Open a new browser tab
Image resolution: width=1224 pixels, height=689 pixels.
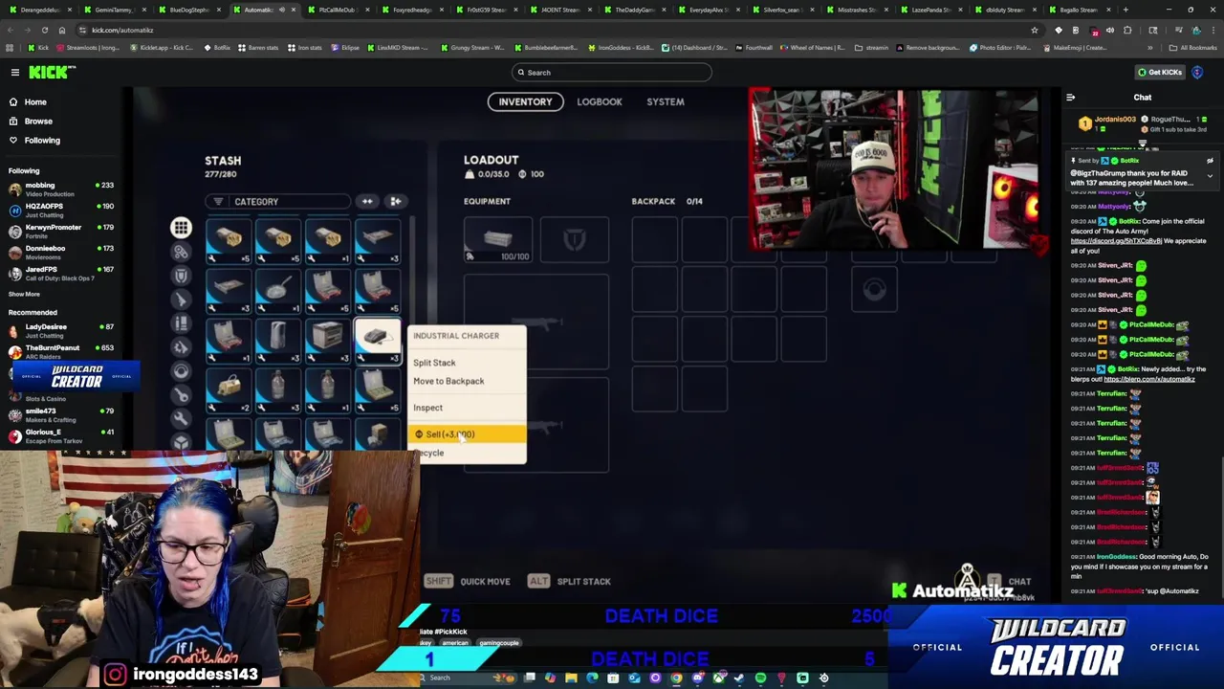[x=1126, y=10]
